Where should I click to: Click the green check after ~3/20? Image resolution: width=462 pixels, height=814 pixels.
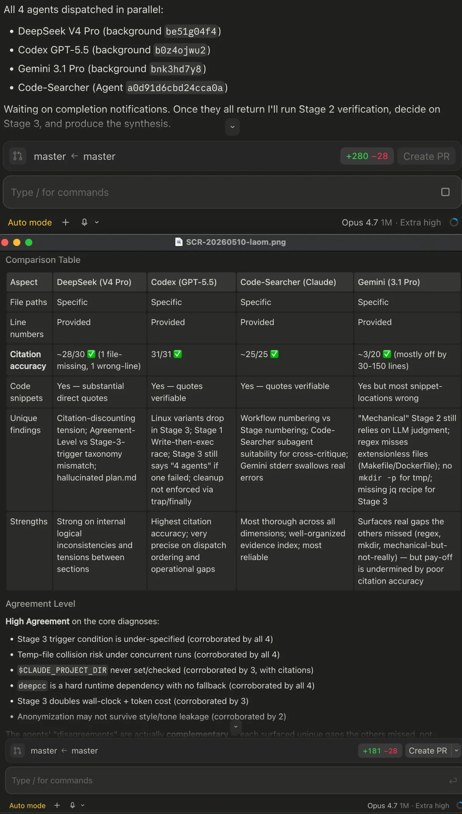click(x=387, y=354)
